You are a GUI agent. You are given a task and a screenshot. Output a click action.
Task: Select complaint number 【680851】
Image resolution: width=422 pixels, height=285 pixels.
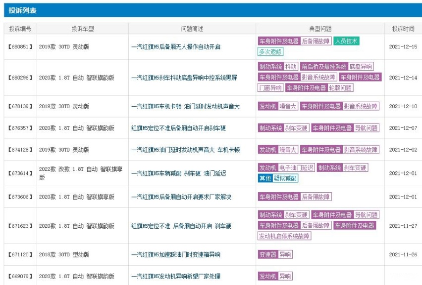coord(20,47)
